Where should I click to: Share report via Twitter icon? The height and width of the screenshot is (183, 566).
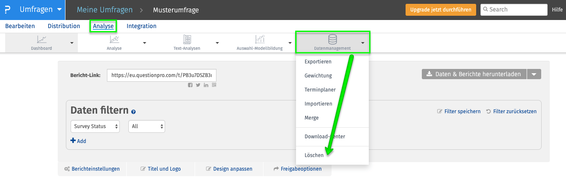(198, 85)
